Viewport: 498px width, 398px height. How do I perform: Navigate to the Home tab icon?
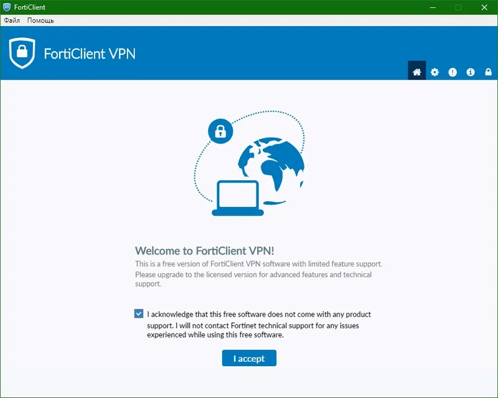[416, 71]
